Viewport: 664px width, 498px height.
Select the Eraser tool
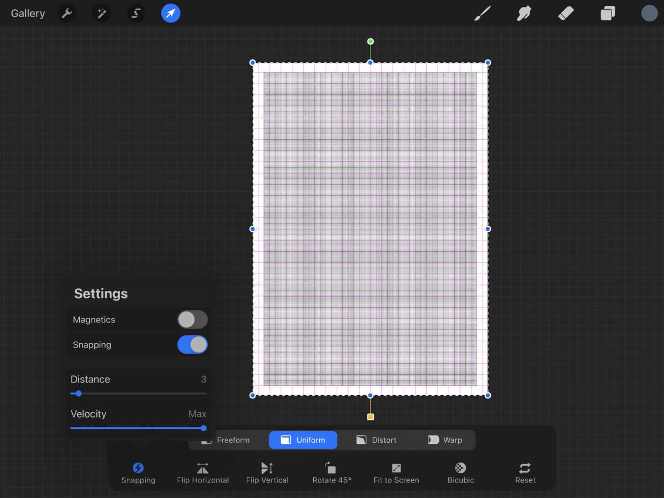(565, 13)
